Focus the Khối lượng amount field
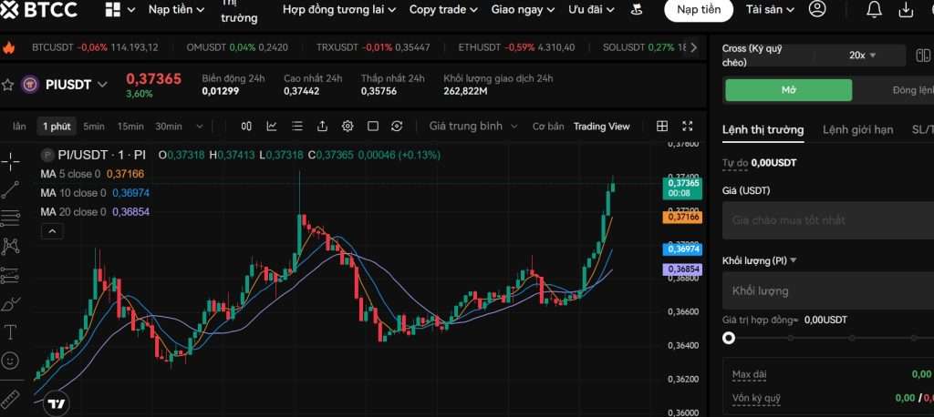Image resolution: width=934 pixels, height=417 pixels. [828, 290]
